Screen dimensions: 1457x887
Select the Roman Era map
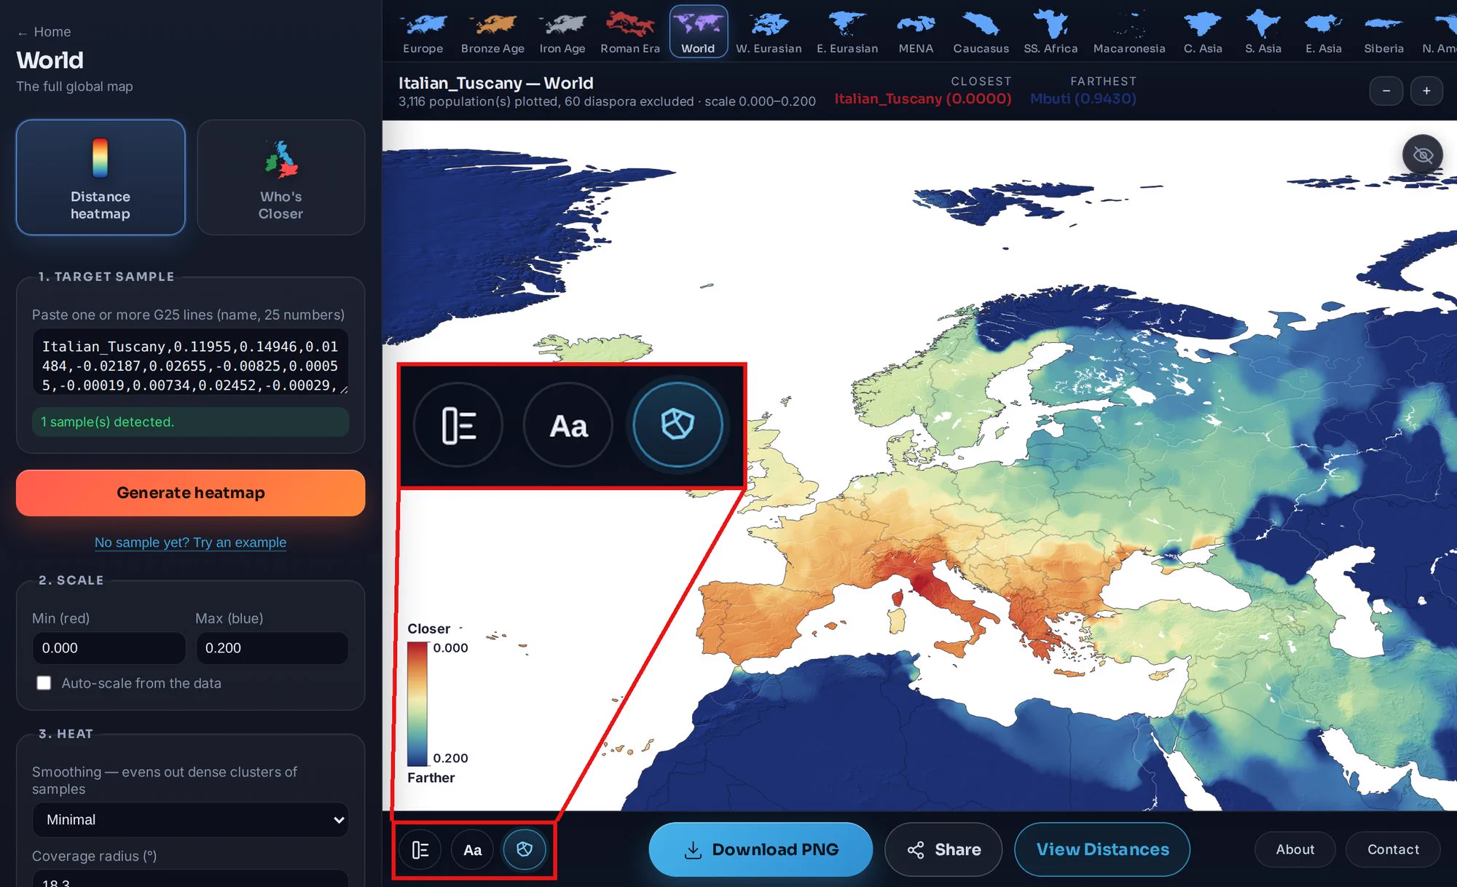pos(630,32)
